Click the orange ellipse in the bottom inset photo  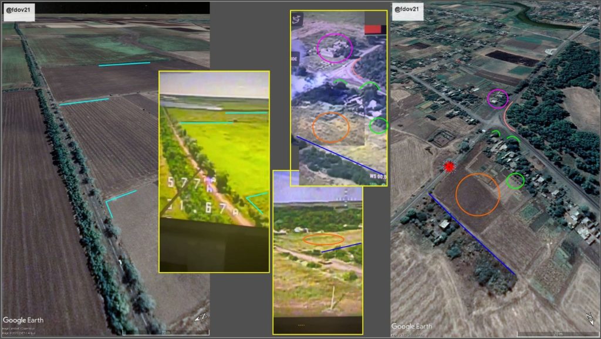tap(323, 239)
